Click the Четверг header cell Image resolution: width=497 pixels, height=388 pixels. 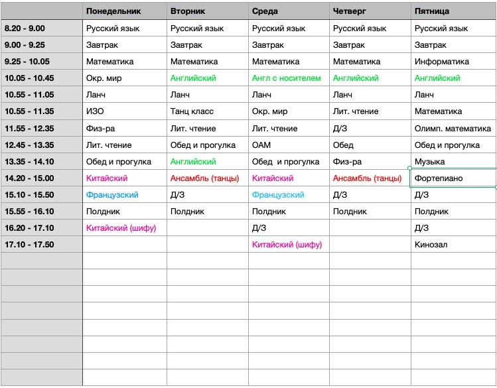click(x=370, y=11)
